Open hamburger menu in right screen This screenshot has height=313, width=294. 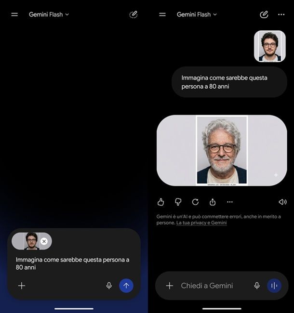[x=162, y=14]
